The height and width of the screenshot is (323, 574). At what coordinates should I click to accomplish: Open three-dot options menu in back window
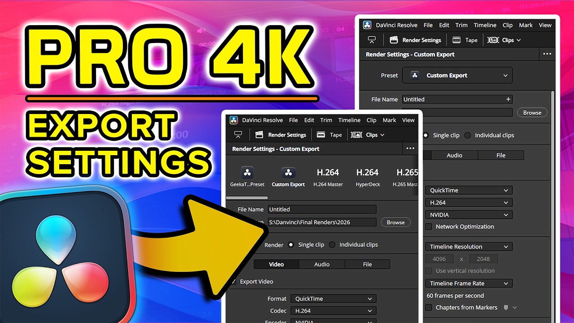point(547,54)
